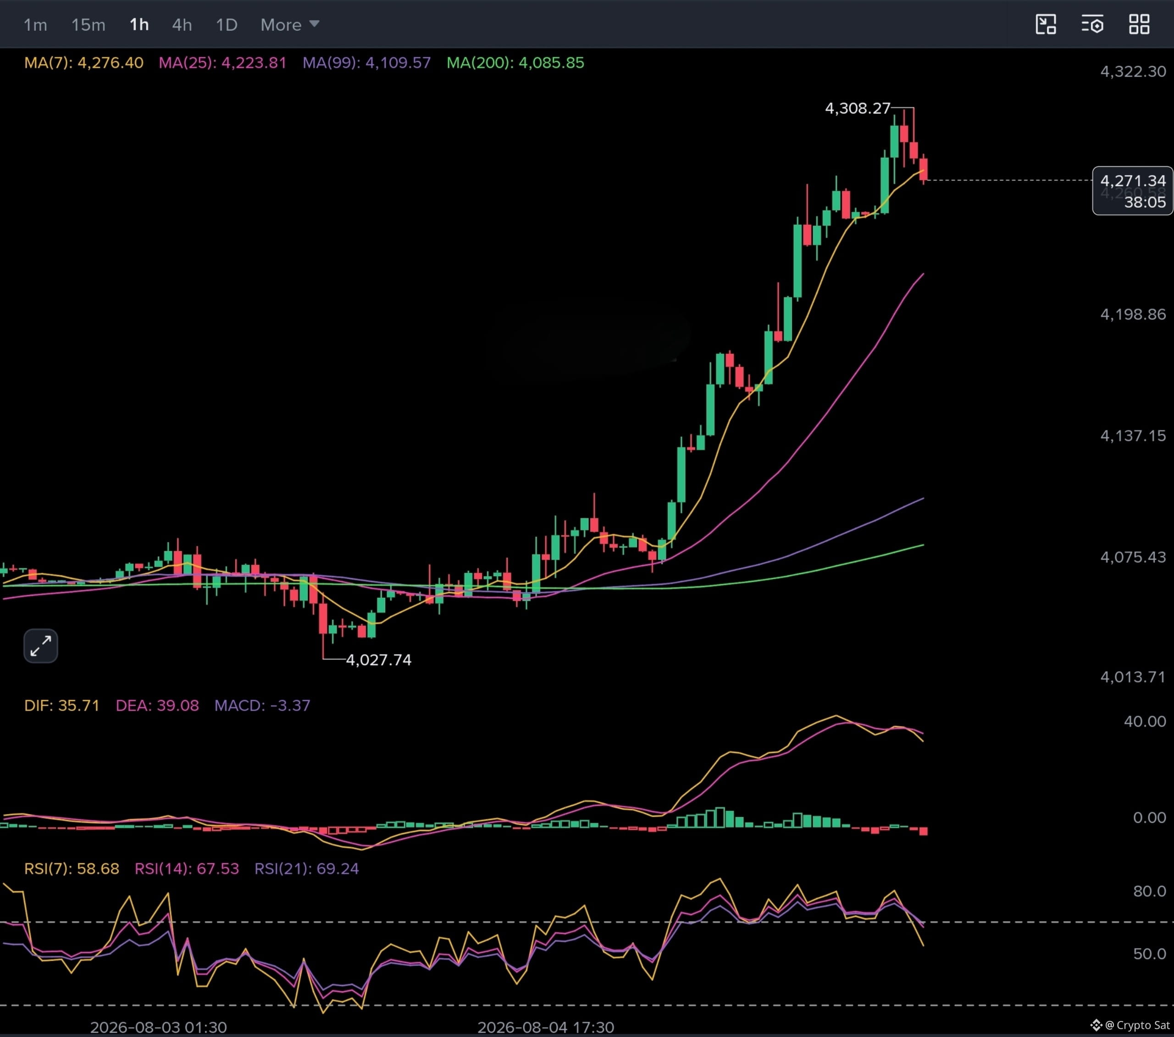Switch to the 1D timeframe
1174x1037 pixels.
226,25
